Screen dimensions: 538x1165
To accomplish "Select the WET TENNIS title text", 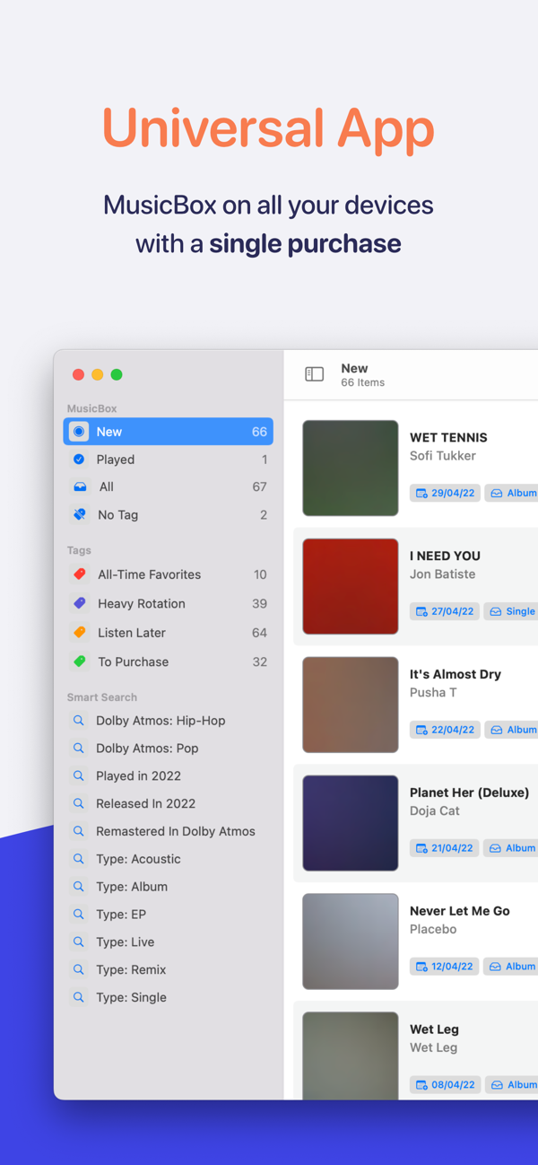I will (x=448, y=438).
